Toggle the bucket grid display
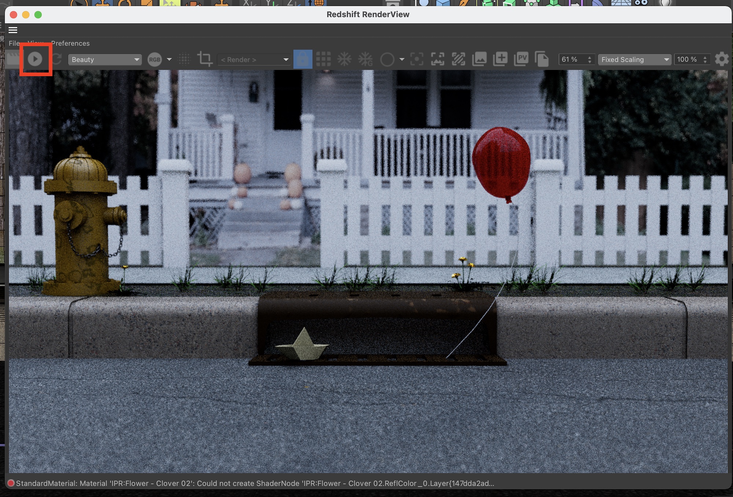This screenshot has width=733, height=497. coord(323,59)
